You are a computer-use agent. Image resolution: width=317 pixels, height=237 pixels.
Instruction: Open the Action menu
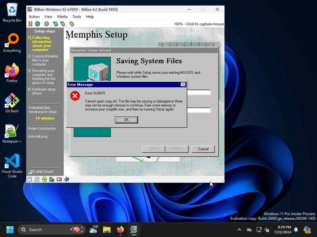[x=34, y=17]
